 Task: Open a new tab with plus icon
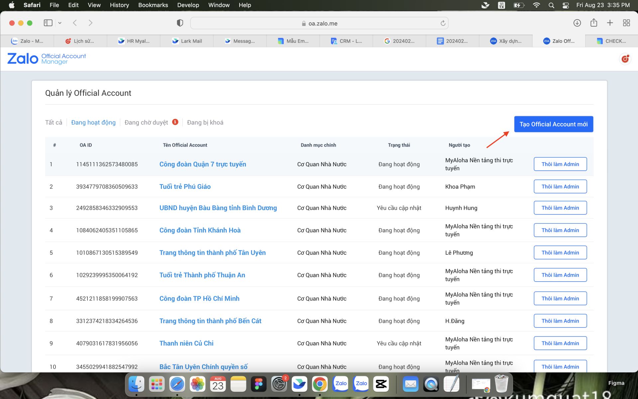610,23
